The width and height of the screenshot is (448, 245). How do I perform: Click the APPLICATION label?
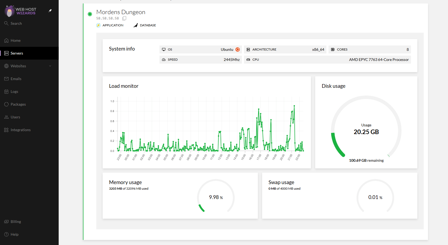click(x=113, y=25)
